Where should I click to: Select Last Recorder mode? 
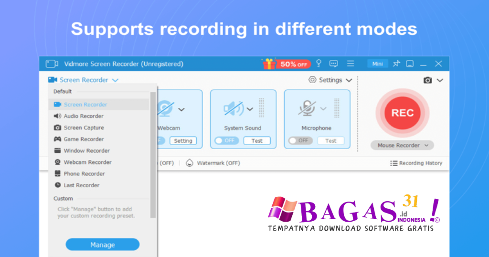coord(99,185)
